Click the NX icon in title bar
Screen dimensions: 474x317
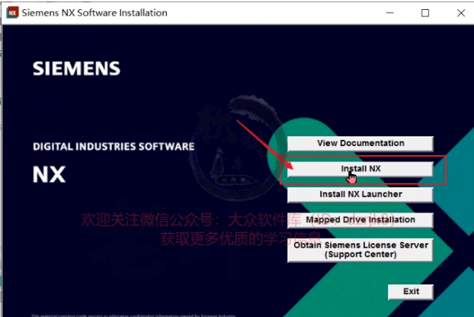coord(12,13)
